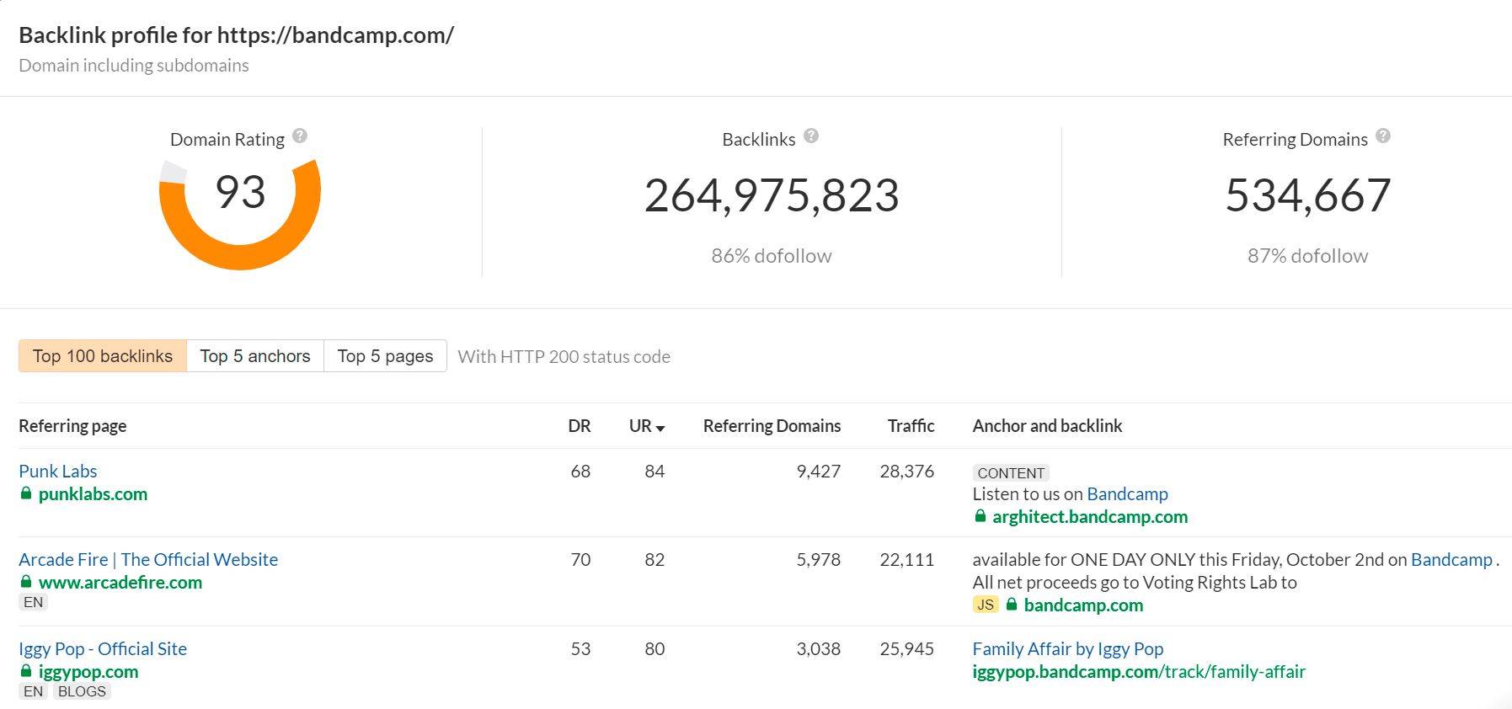This screenshot has width=1512, height=709.
Task: Click the referring domains count 534,667
Action: pyautogui.click(x=1307, y=195)
